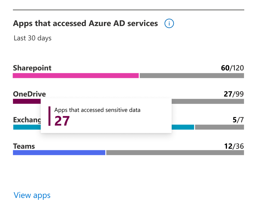
Task: Select the teal Exchange bar on left
Action: (x=27, y=127)
